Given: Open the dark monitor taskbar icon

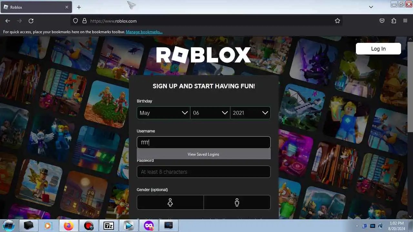Looking at the screenshot, I should click(x=169, y=226).
